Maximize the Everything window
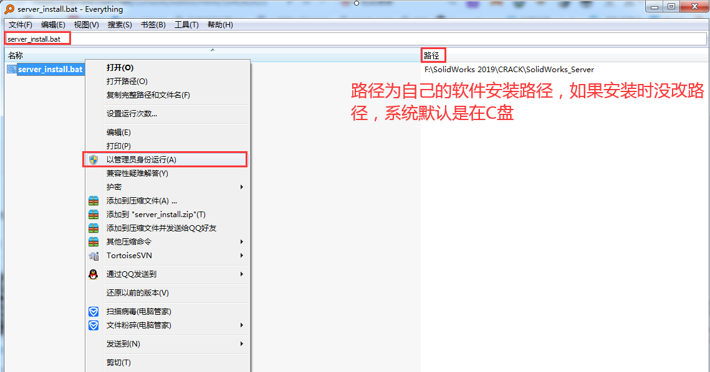710x372 pixels. [x=671, y=7]
